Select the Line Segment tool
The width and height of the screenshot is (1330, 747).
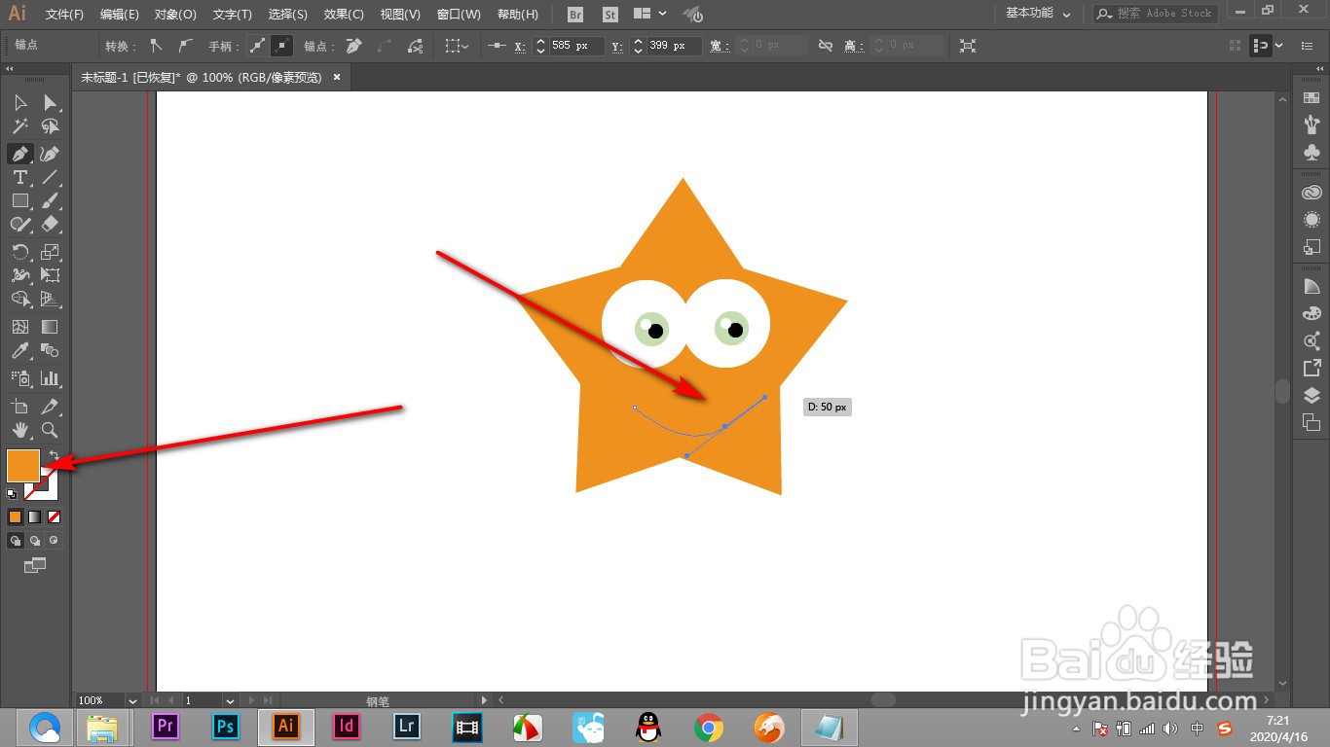[50, 177]
